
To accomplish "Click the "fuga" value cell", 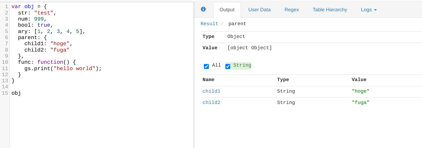I will (x=361, y=103).
